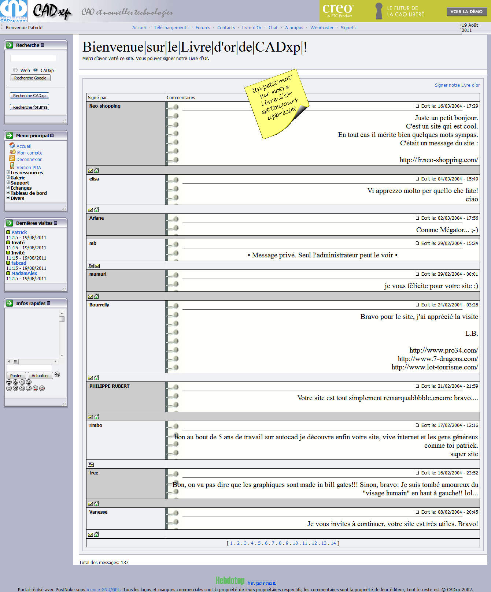This screenshot has width=491, height=592.
Task: Expand the Galerie tree item
Action: coord(8,177)
